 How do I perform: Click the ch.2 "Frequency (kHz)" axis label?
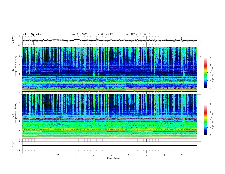(16, 113)
